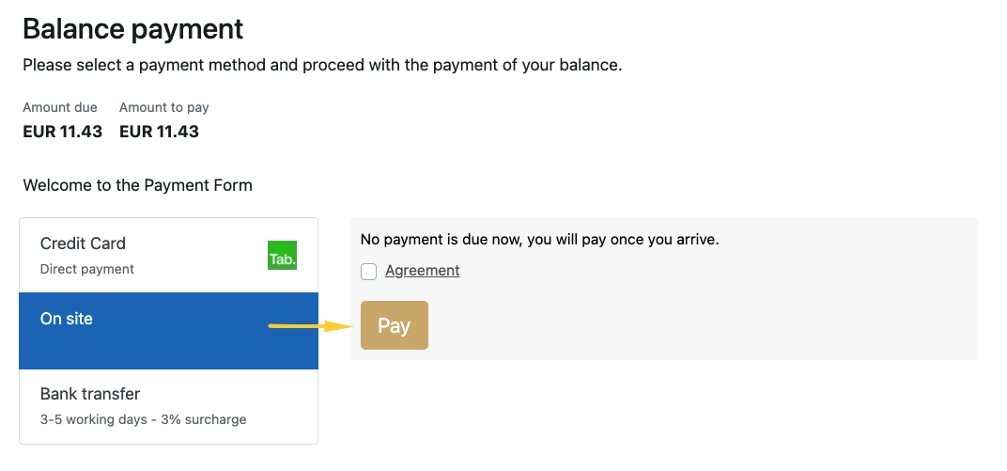Click the Bank transfer title text

(90, 394)
